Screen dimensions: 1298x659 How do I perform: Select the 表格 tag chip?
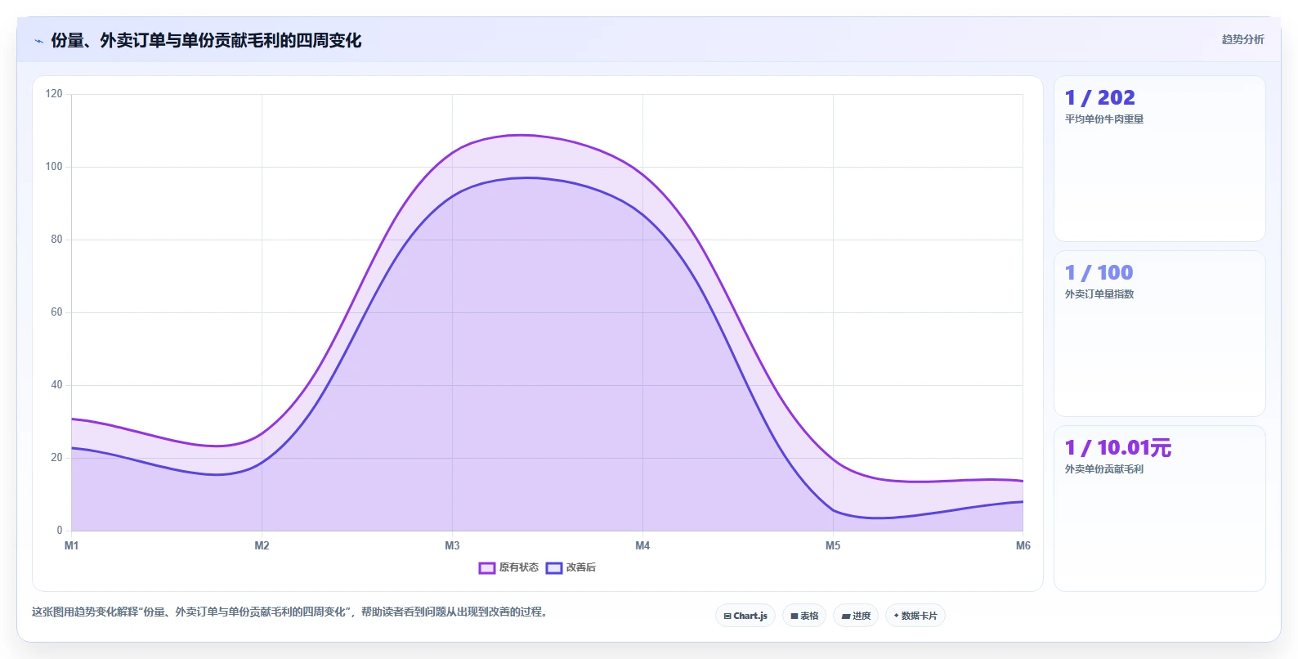(x=804, y=616)
